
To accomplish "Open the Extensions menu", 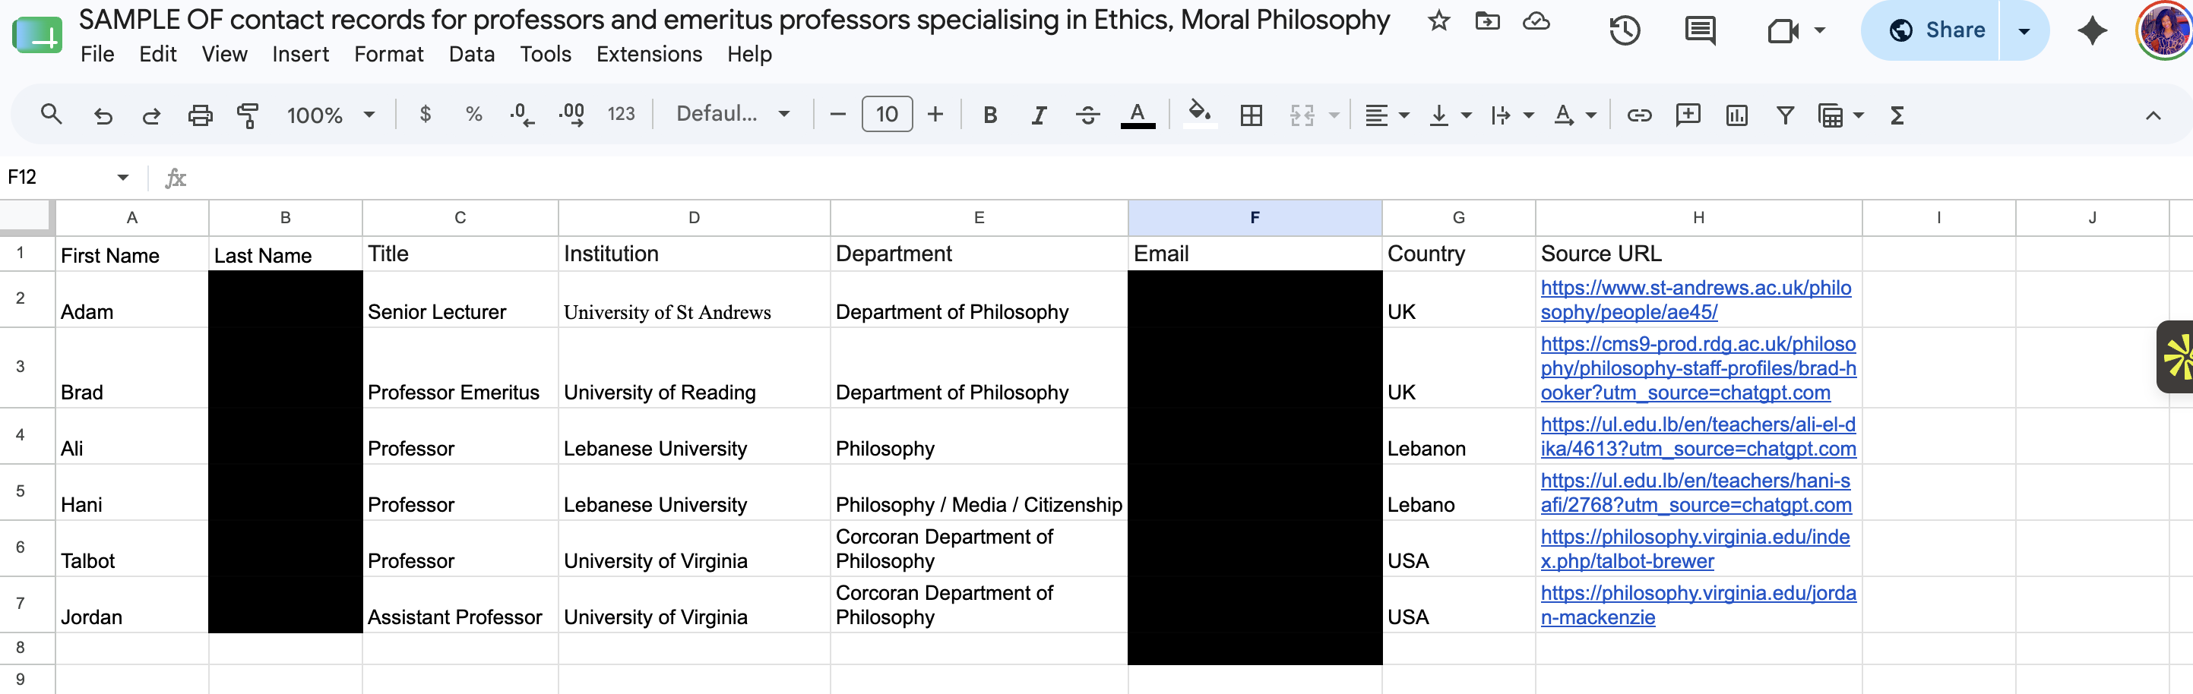I will click(649, 55).
